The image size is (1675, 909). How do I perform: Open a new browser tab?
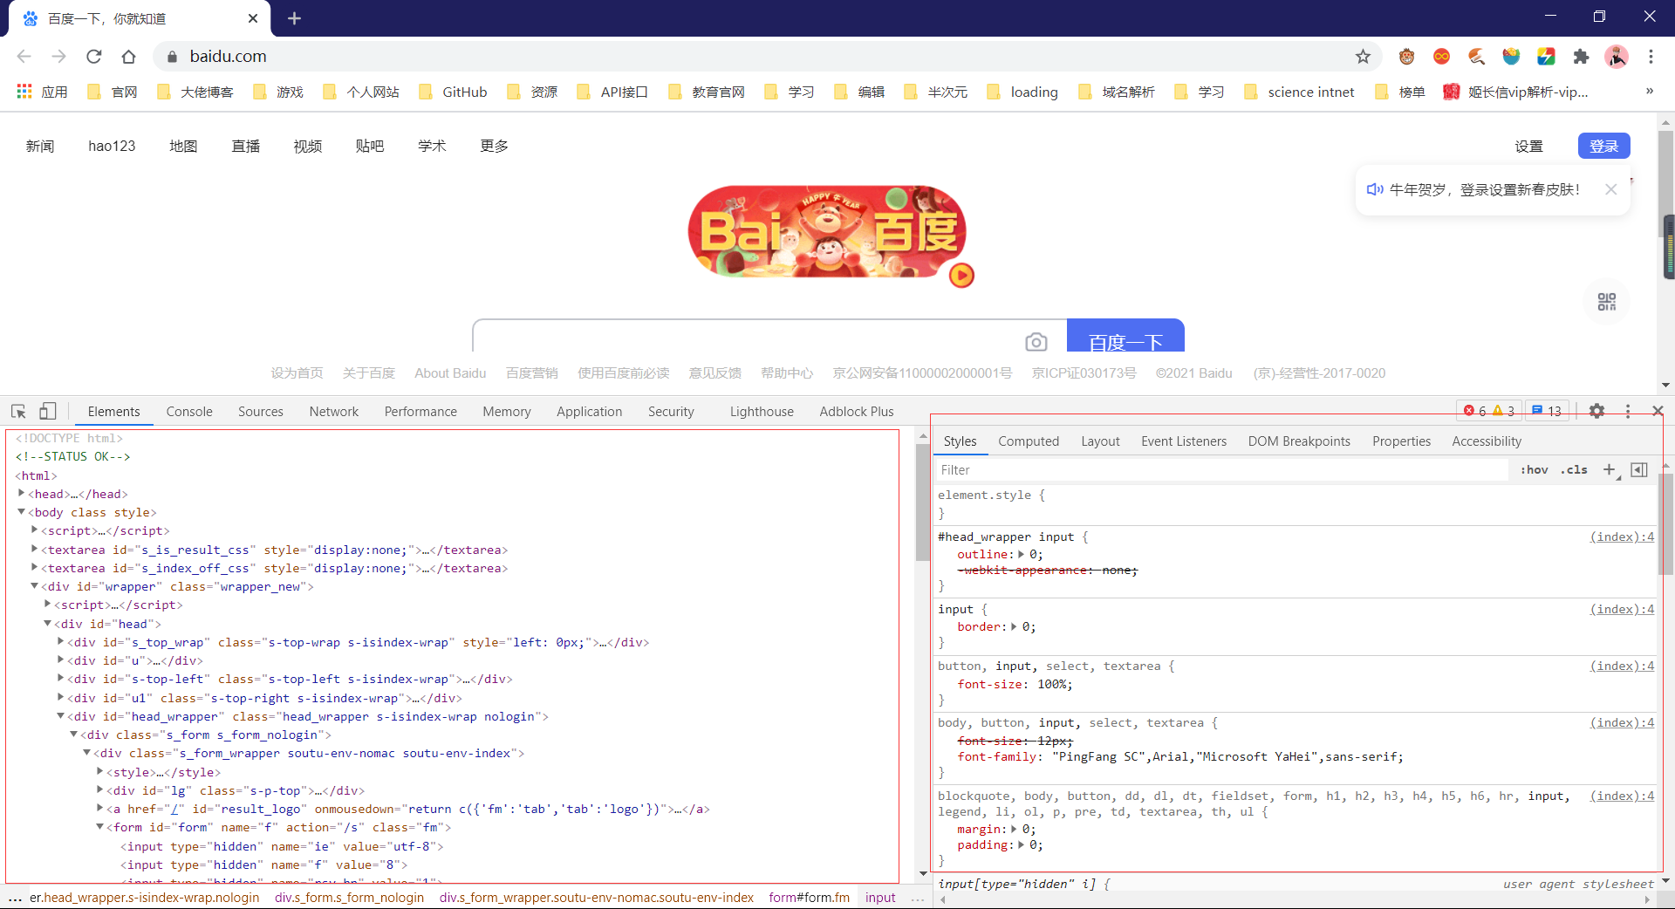point(294,18)
